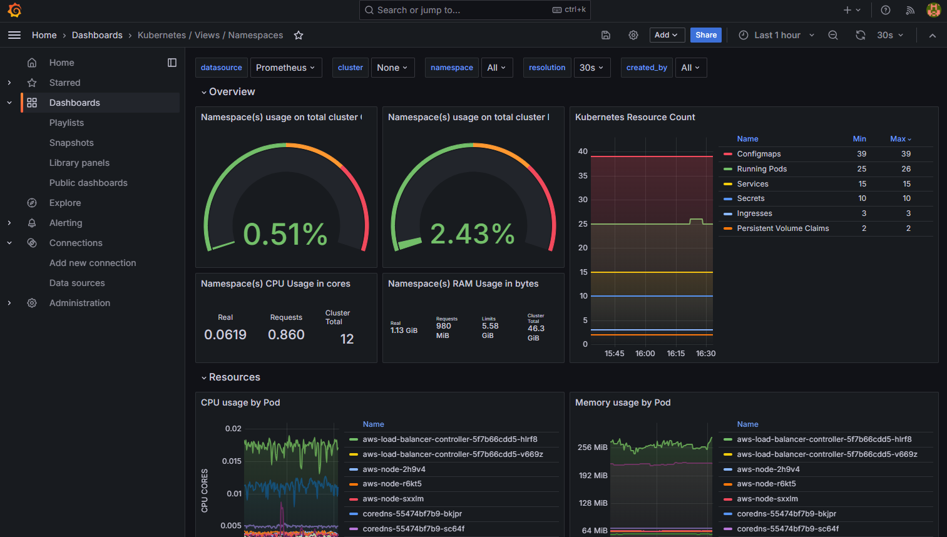Open the resolution 30s dropdown
Screen dimensions: 947x537
591,68
